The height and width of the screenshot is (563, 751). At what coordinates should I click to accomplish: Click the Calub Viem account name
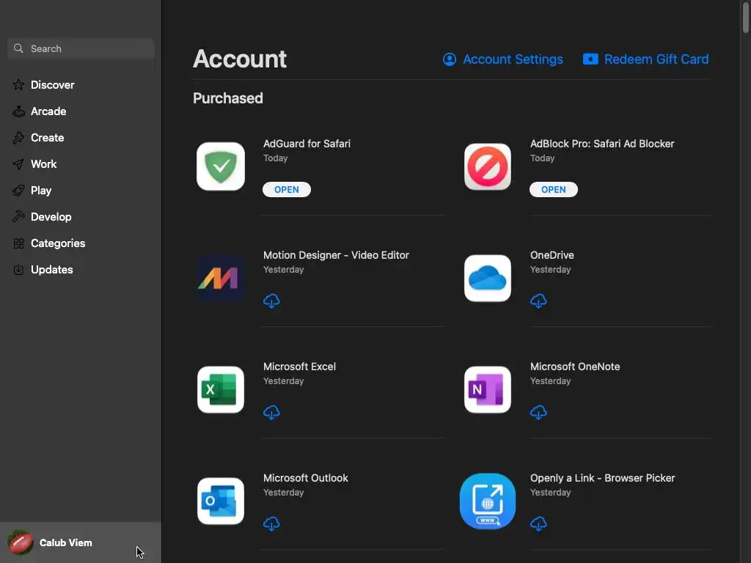pyautogui.click(x=65, y=543)
